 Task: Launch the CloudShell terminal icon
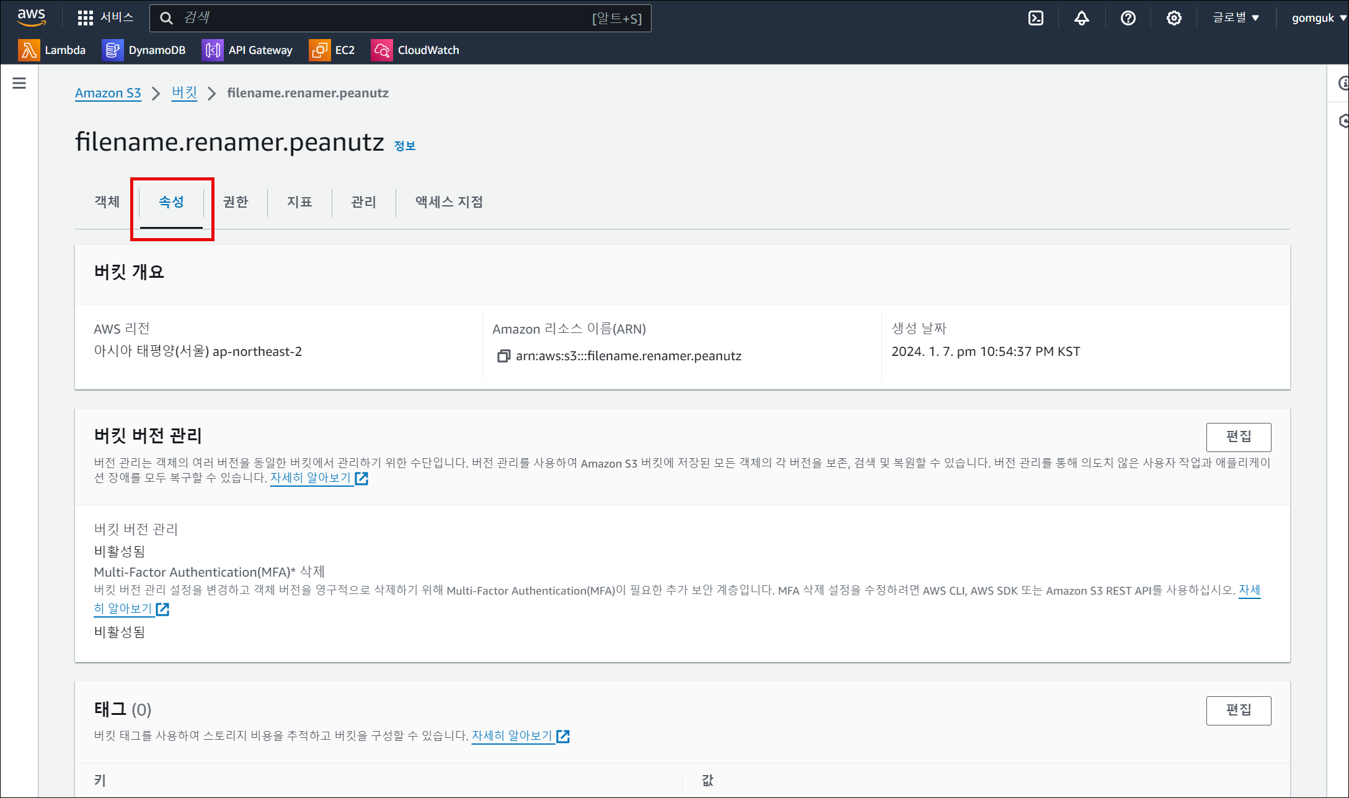tap(1035, 18)
